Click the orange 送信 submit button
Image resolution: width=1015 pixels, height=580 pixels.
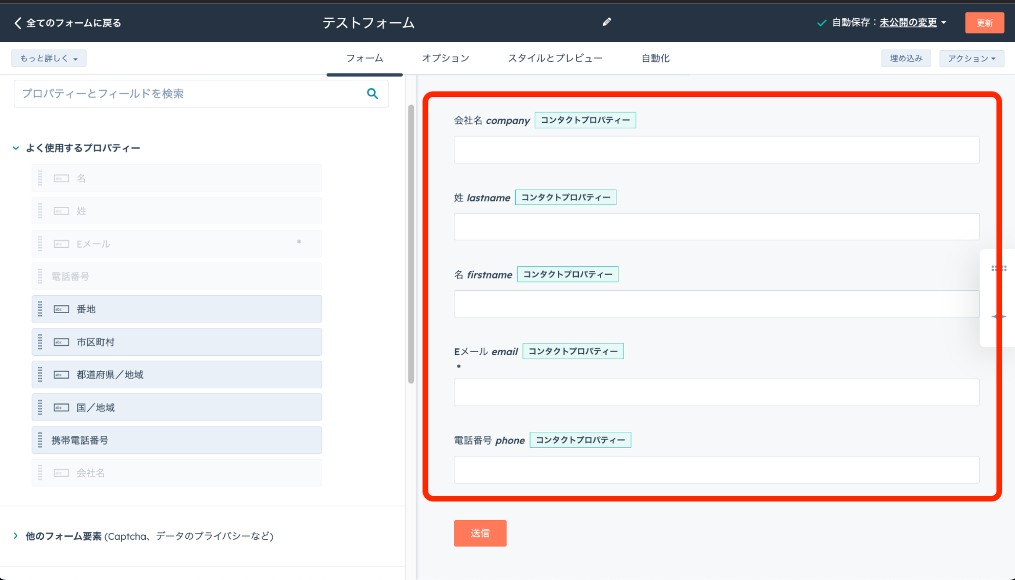tap(480, 533)
